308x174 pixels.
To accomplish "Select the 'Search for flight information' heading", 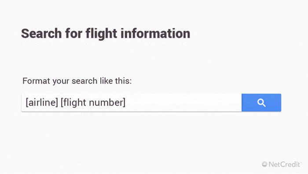I will (x=106, y=34).
